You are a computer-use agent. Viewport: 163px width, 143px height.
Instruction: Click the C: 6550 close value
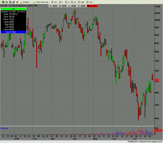tap(81, 6)
